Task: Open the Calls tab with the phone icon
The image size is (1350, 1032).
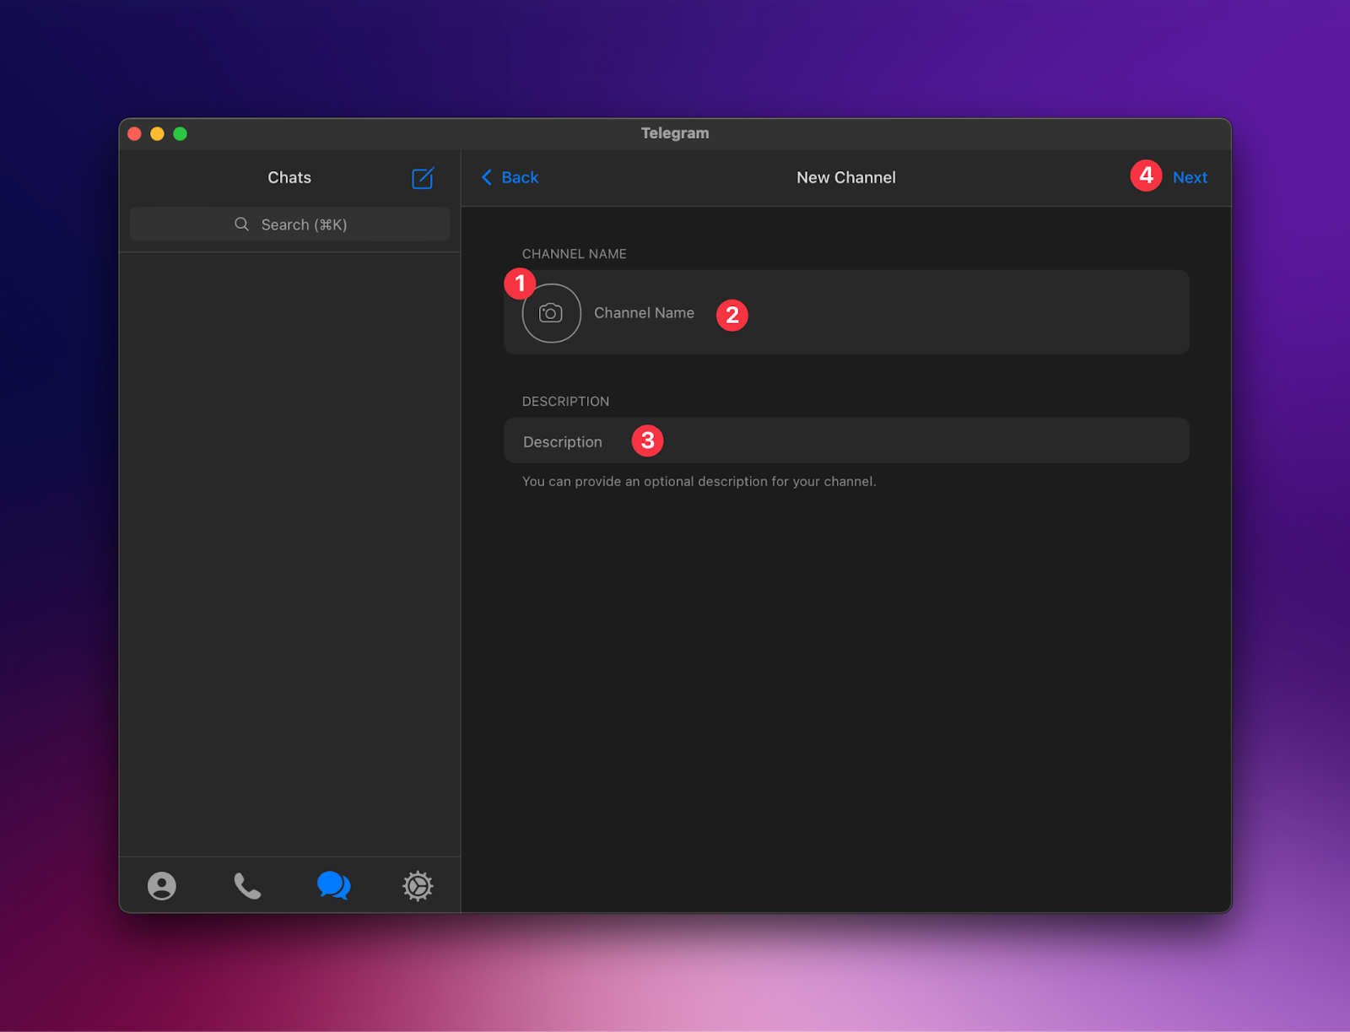Action: [x=247, y=885]
